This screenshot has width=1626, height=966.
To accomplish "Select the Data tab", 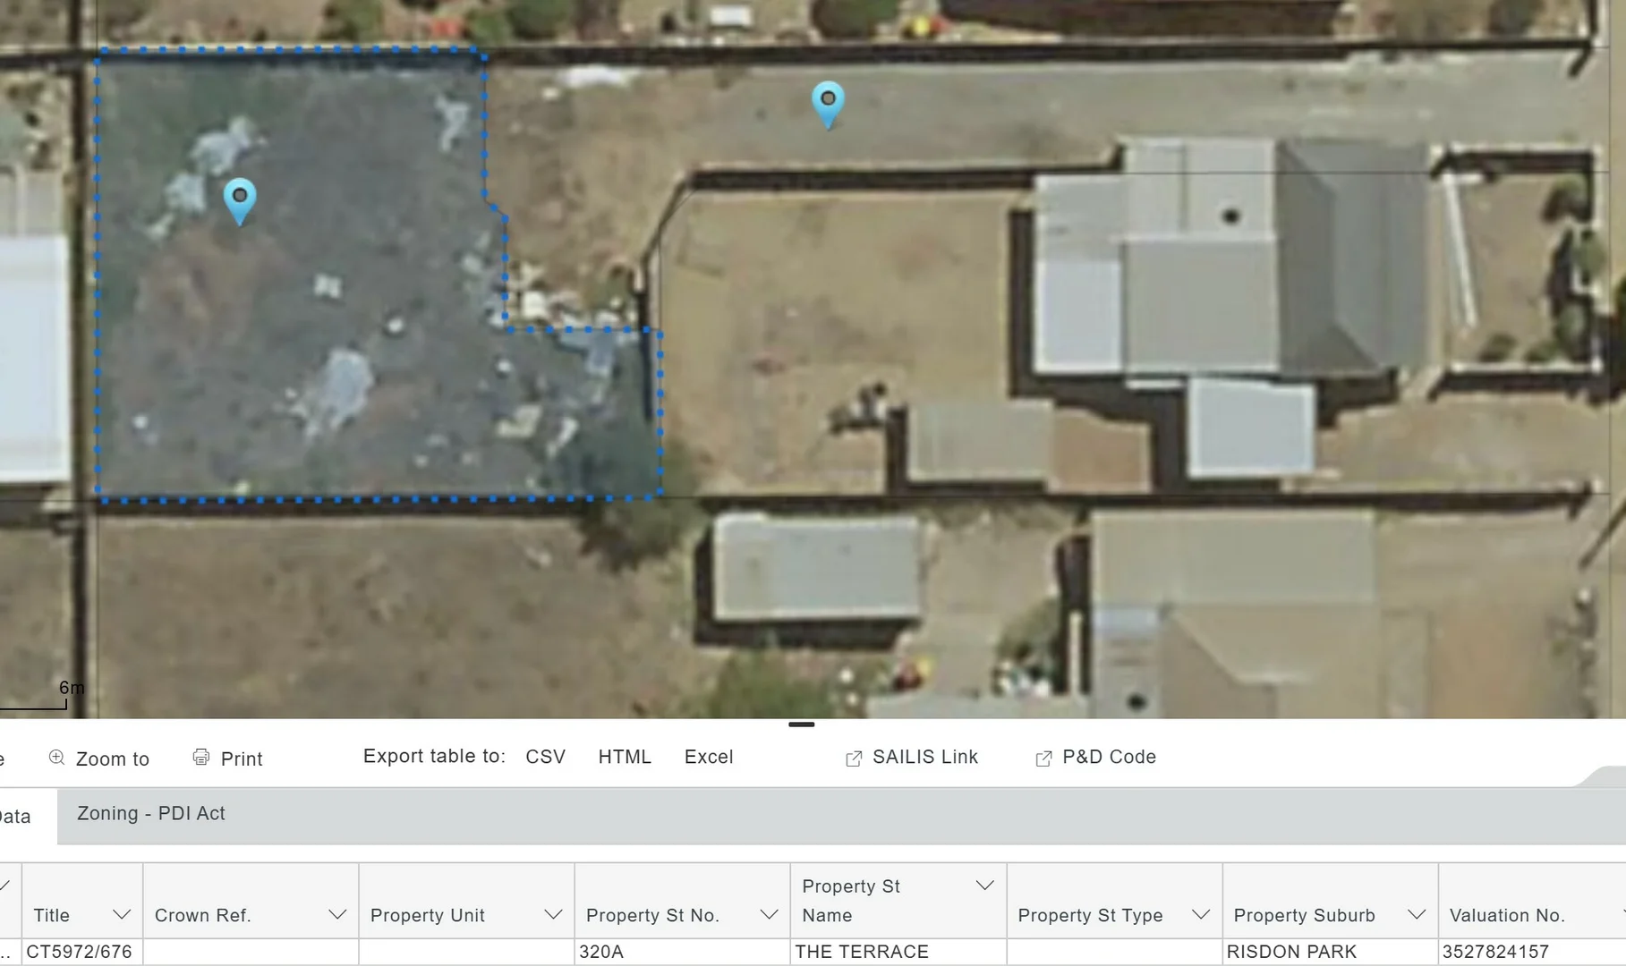I will coord(16,817).
